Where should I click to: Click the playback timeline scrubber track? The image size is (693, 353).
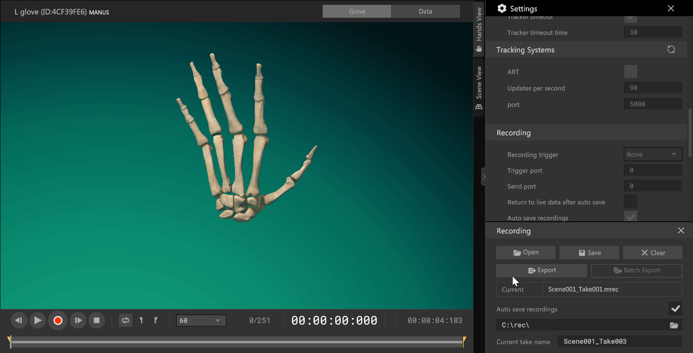pos(237,342)
